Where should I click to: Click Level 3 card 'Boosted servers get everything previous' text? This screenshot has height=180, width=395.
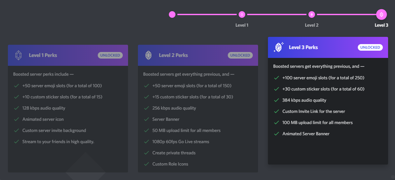click(x=319, y=66)
